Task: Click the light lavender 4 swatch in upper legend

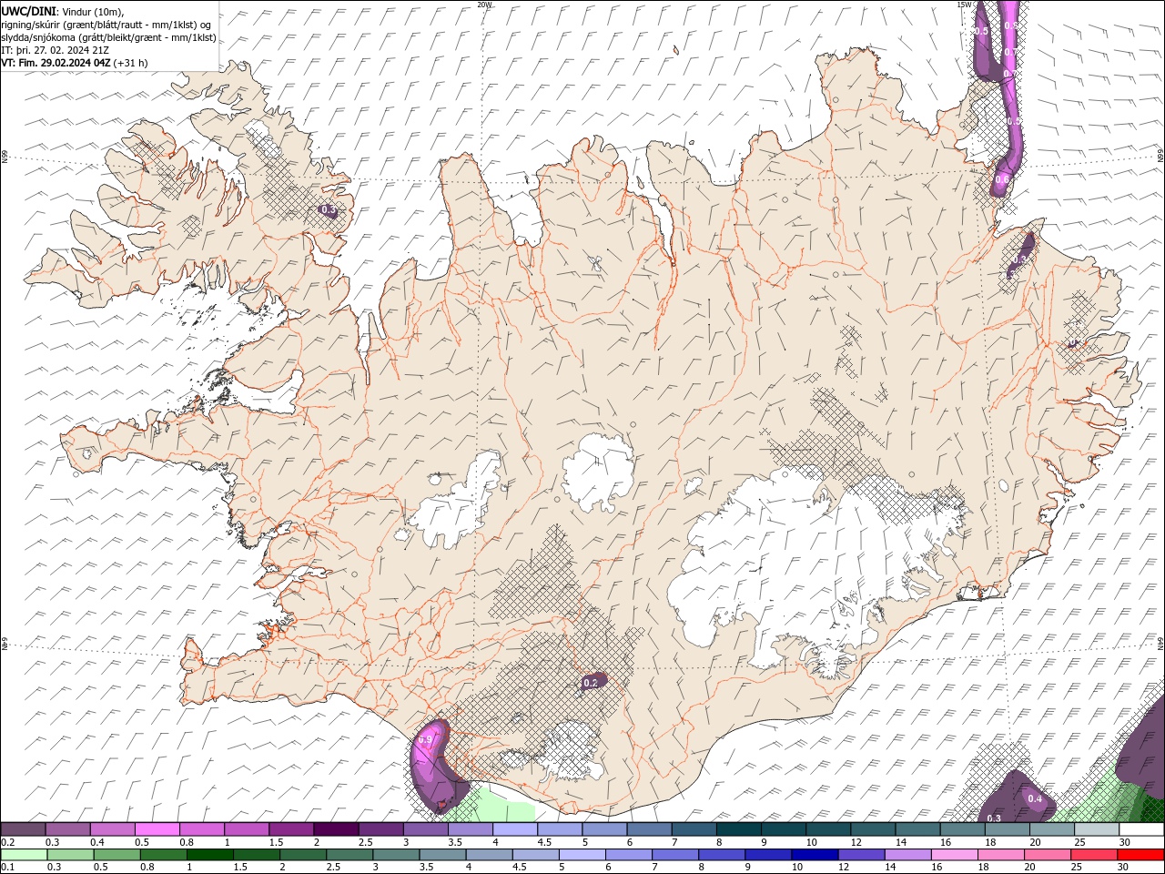Action: 514,829
